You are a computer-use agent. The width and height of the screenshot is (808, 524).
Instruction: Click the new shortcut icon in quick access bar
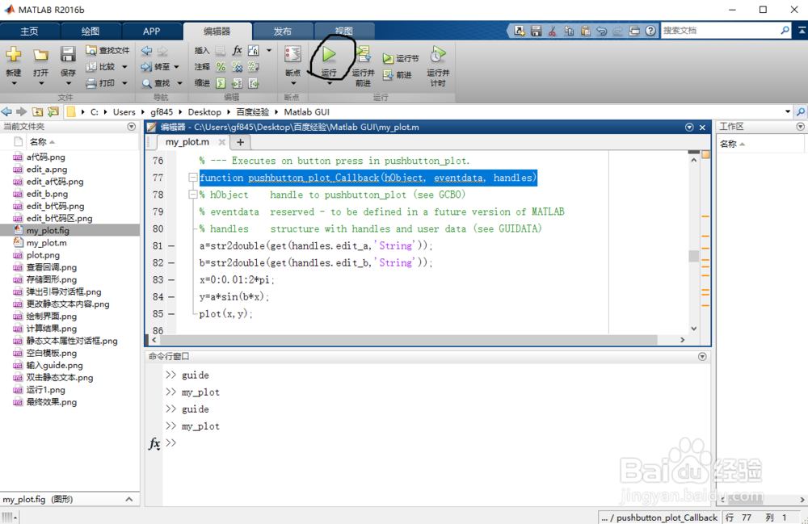pyautogui.click(x=520, y=31)
